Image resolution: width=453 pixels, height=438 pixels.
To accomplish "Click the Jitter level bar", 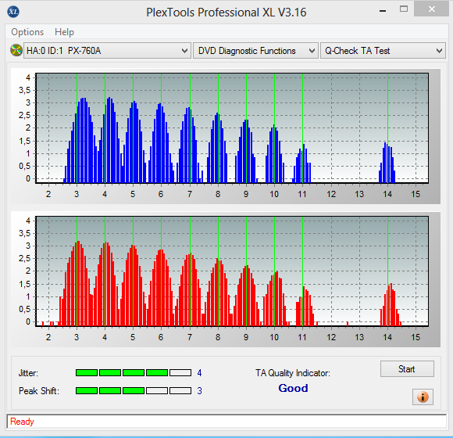I will [134, 372].
